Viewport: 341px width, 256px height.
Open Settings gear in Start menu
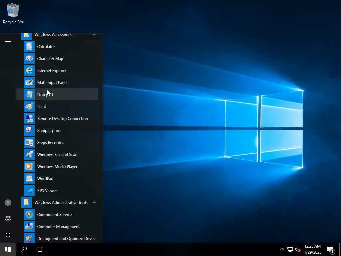pos(8,219)
